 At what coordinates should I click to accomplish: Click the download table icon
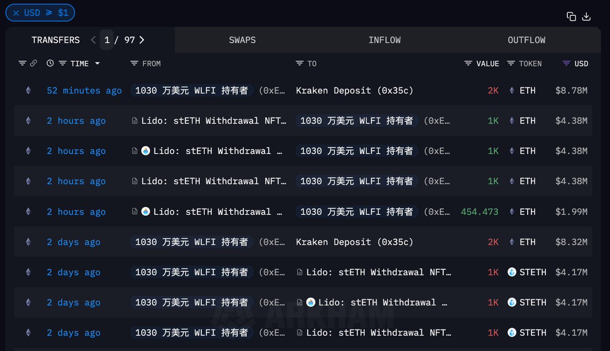[x=586, y=16]
